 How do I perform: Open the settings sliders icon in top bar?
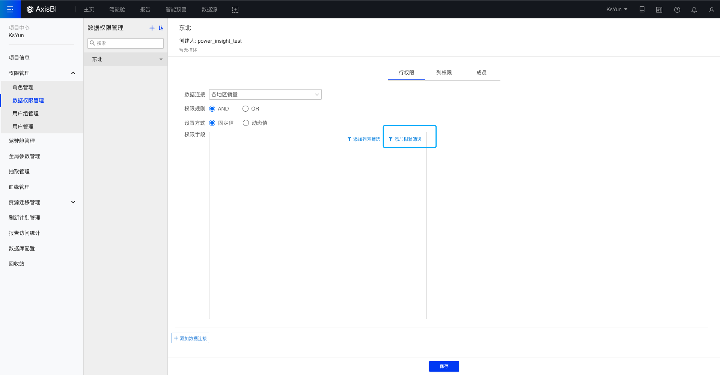point(659,10)
